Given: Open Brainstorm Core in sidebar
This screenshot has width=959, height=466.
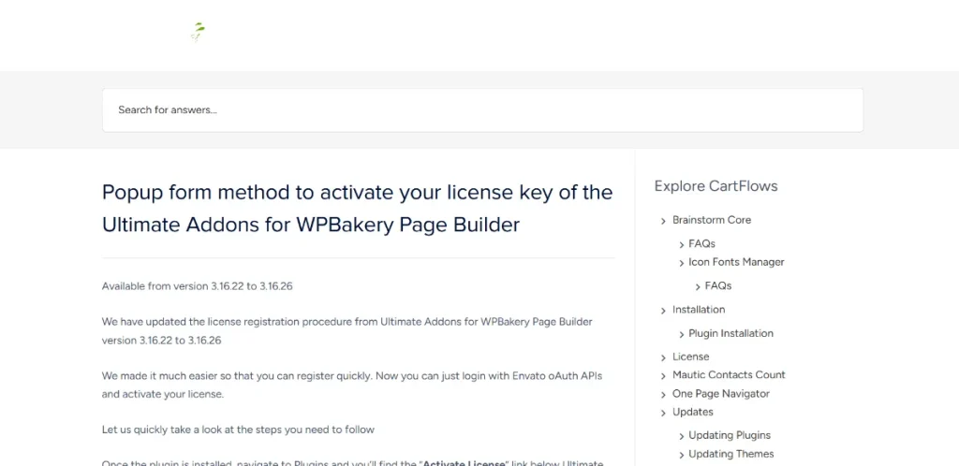Looking at the screenshot, I should (x=712, y=220).
